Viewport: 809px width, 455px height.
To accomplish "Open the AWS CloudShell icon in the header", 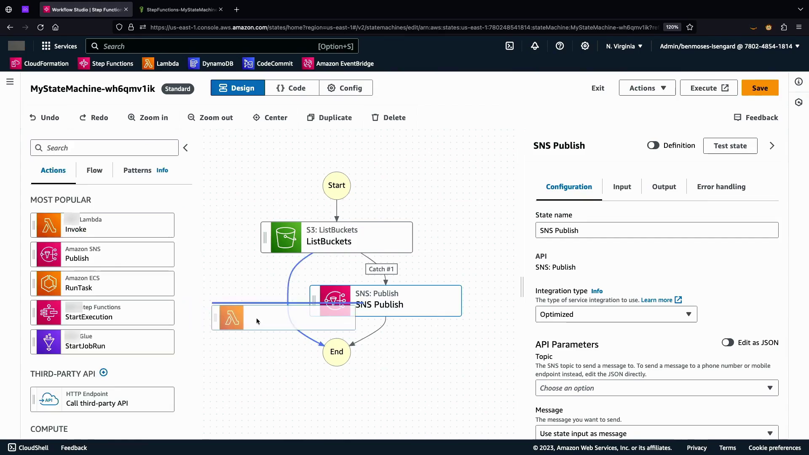I will tap(509, 46).
